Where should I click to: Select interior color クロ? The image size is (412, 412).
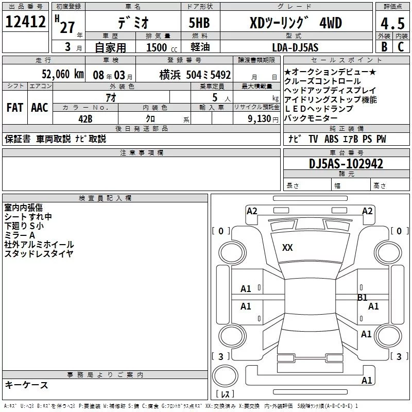click(150, 119)
